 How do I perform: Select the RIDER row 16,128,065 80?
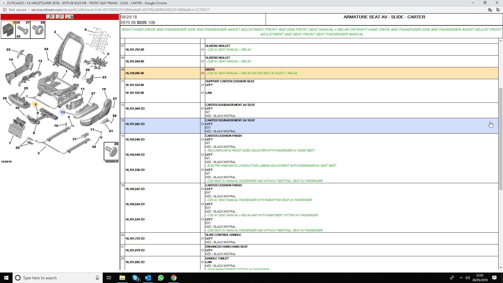point(135,73)
